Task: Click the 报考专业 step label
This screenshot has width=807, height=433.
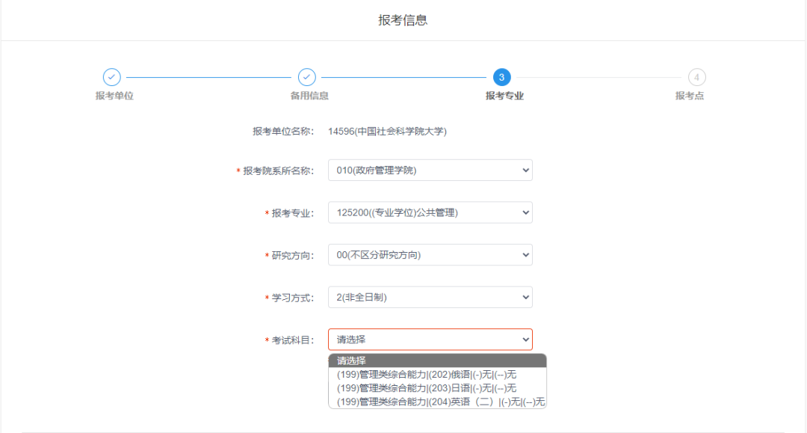Action: point(504,96)
